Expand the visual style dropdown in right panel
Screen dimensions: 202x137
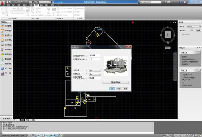pos(194,27)
